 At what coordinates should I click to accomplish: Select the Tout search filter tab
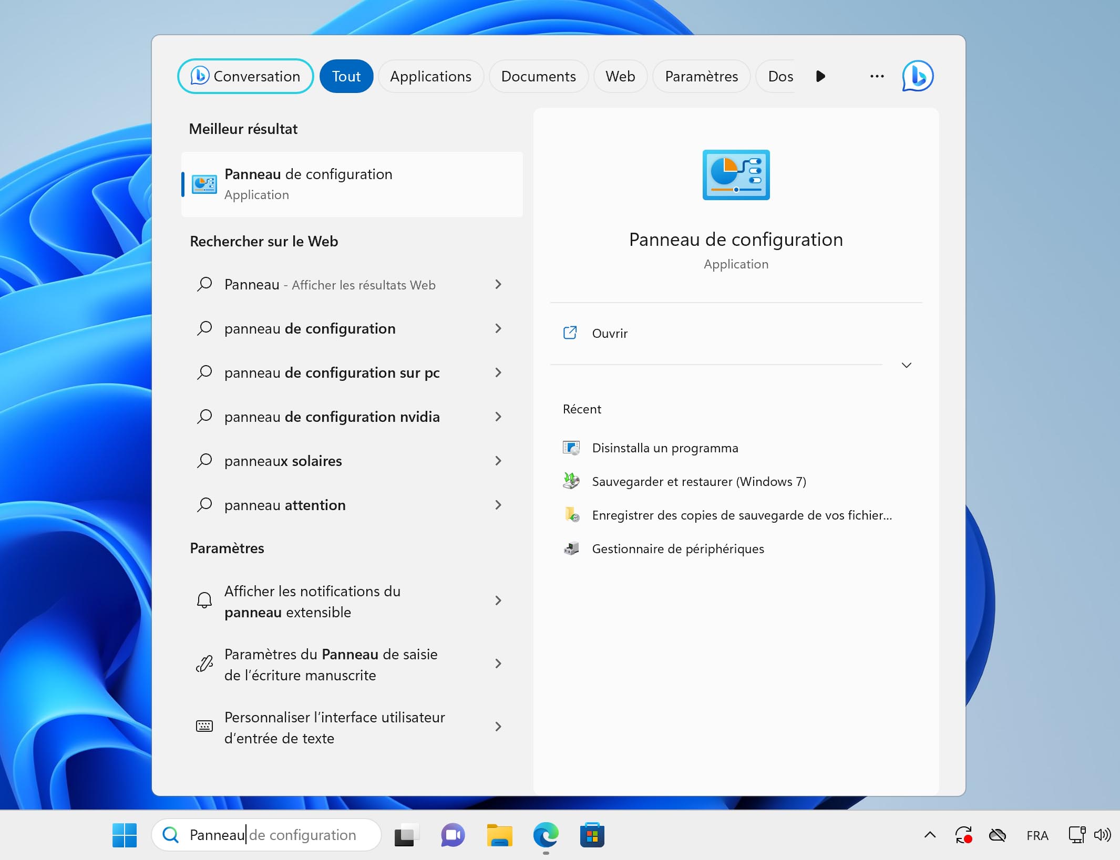coord(346,76)
